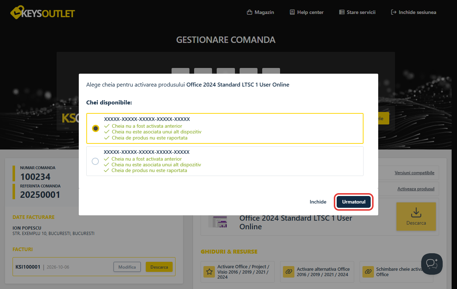Click the invoice number KSI100001
Image resolution: width=457 pixels, height=289 pixels.
(x=28, y=267)
